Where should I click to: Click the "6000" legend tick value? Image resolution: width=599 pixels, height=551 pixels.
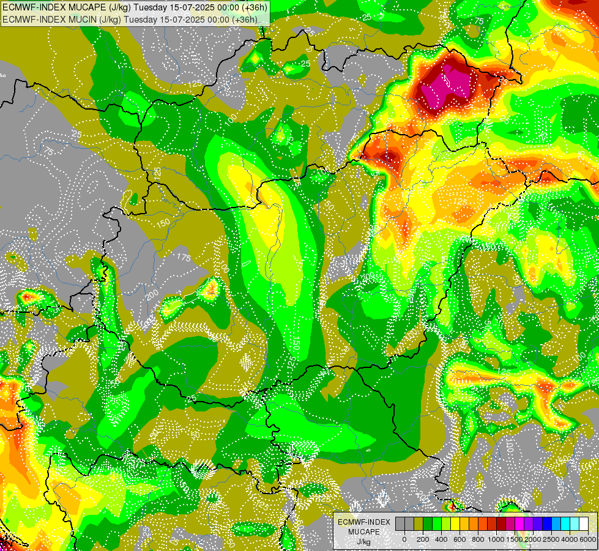pos(588,539)
